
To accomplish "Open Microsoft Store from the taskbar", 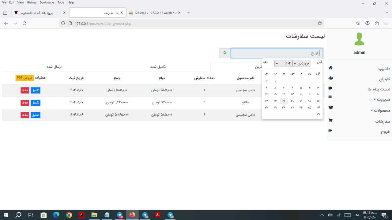I will (43, 215).
